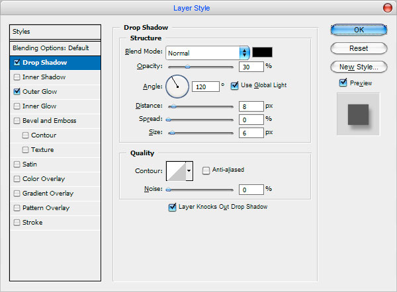Select the Drop Shadow row label
397x292 pixels.
[x=44, y=63]
